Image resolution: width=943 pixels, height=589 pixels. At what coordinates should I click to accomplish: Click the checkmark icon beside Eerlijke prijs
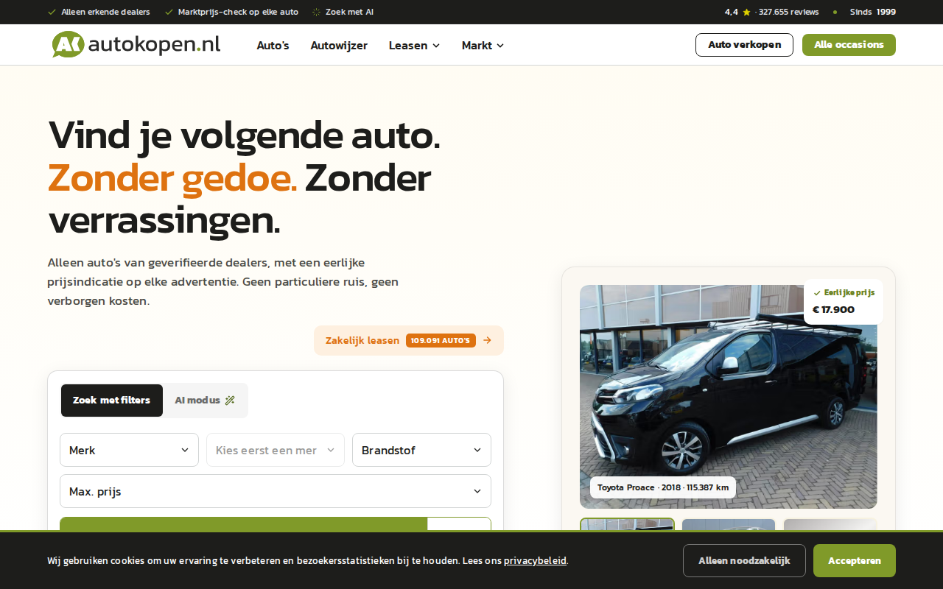[x=817, y=293]
